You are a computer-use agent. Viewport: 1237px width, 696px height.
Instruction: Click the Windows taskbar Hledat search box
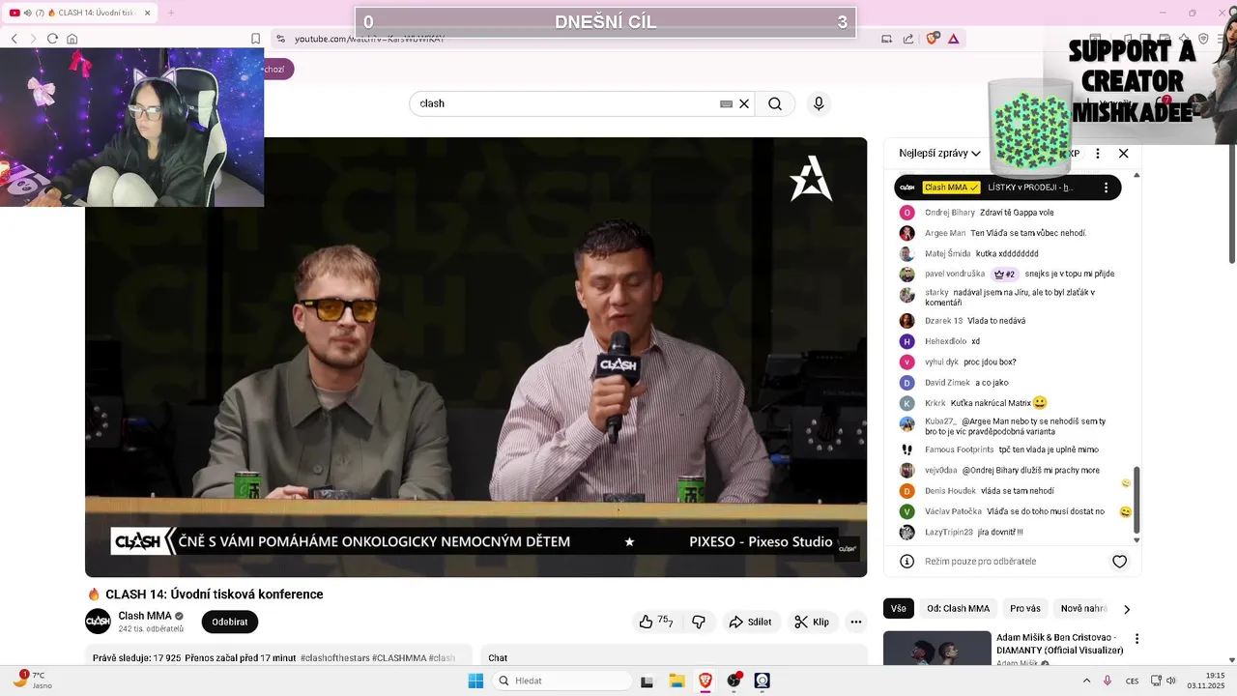pos(563,681)
